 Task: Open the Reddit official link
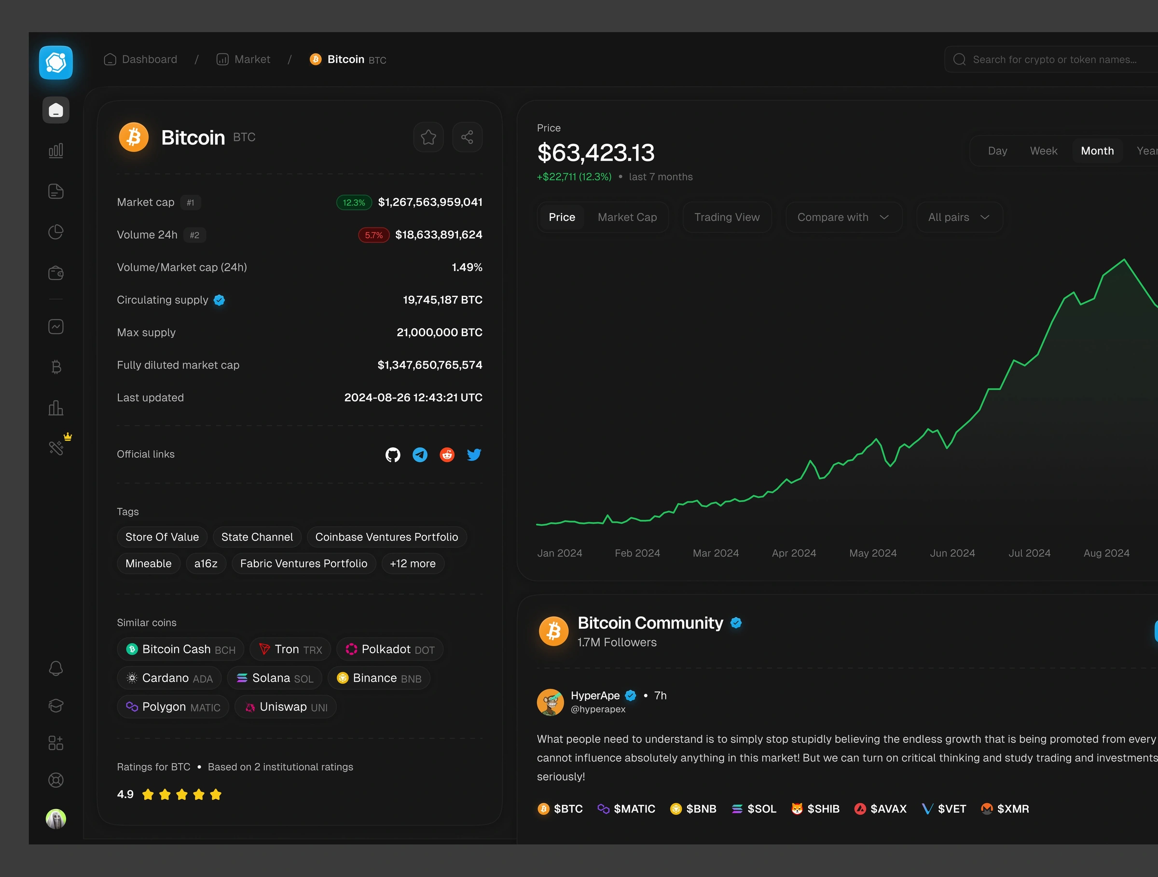tap(447, 455)
